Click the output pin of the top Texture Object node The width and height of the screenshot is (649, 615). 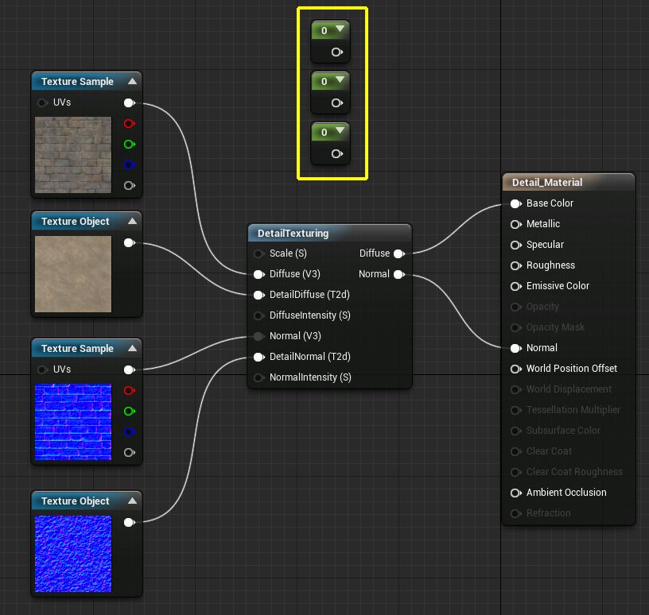coord(130,242)
